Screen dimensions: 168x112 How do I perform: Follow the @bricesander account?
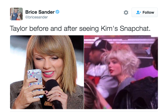[x=144, y=12]
